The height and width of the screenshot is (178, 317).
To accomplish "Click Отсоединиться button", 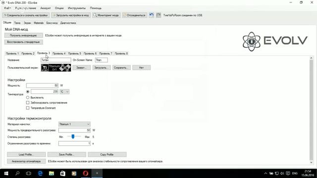I will click(x=135, y=15).
